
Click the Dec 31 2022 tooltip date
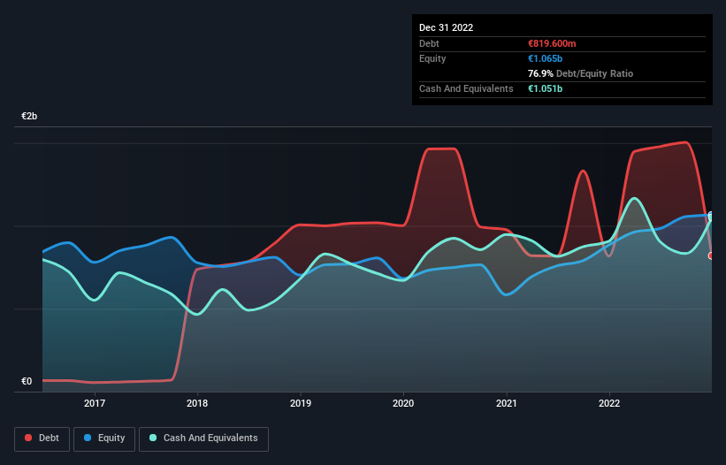[446, 27]
